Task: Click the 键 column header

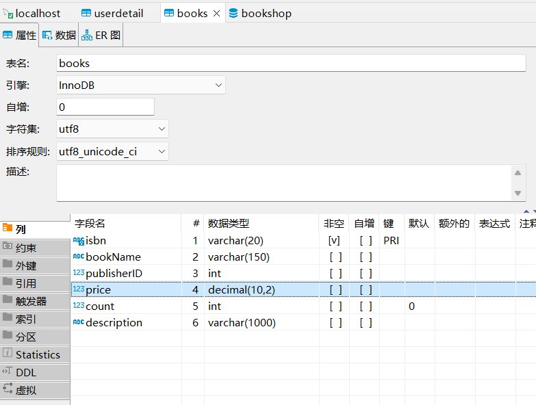Action: 392,223
